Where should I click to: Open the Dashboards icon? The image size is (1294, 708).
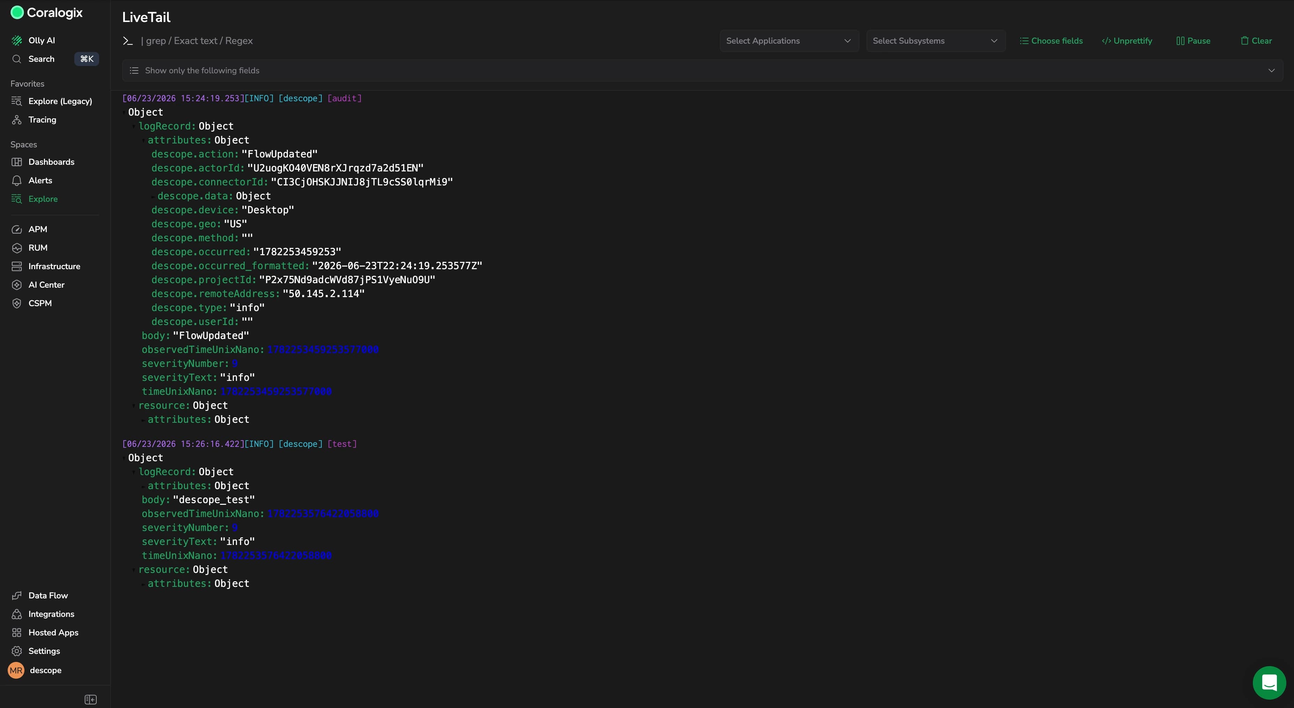coord(17,162)
